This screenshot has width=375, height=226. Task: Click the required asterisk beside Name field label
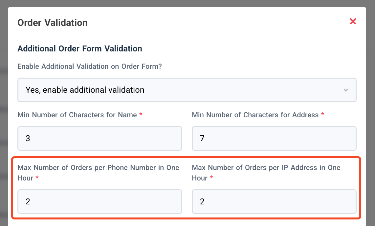pyautogui.click(x=141, y=115)
